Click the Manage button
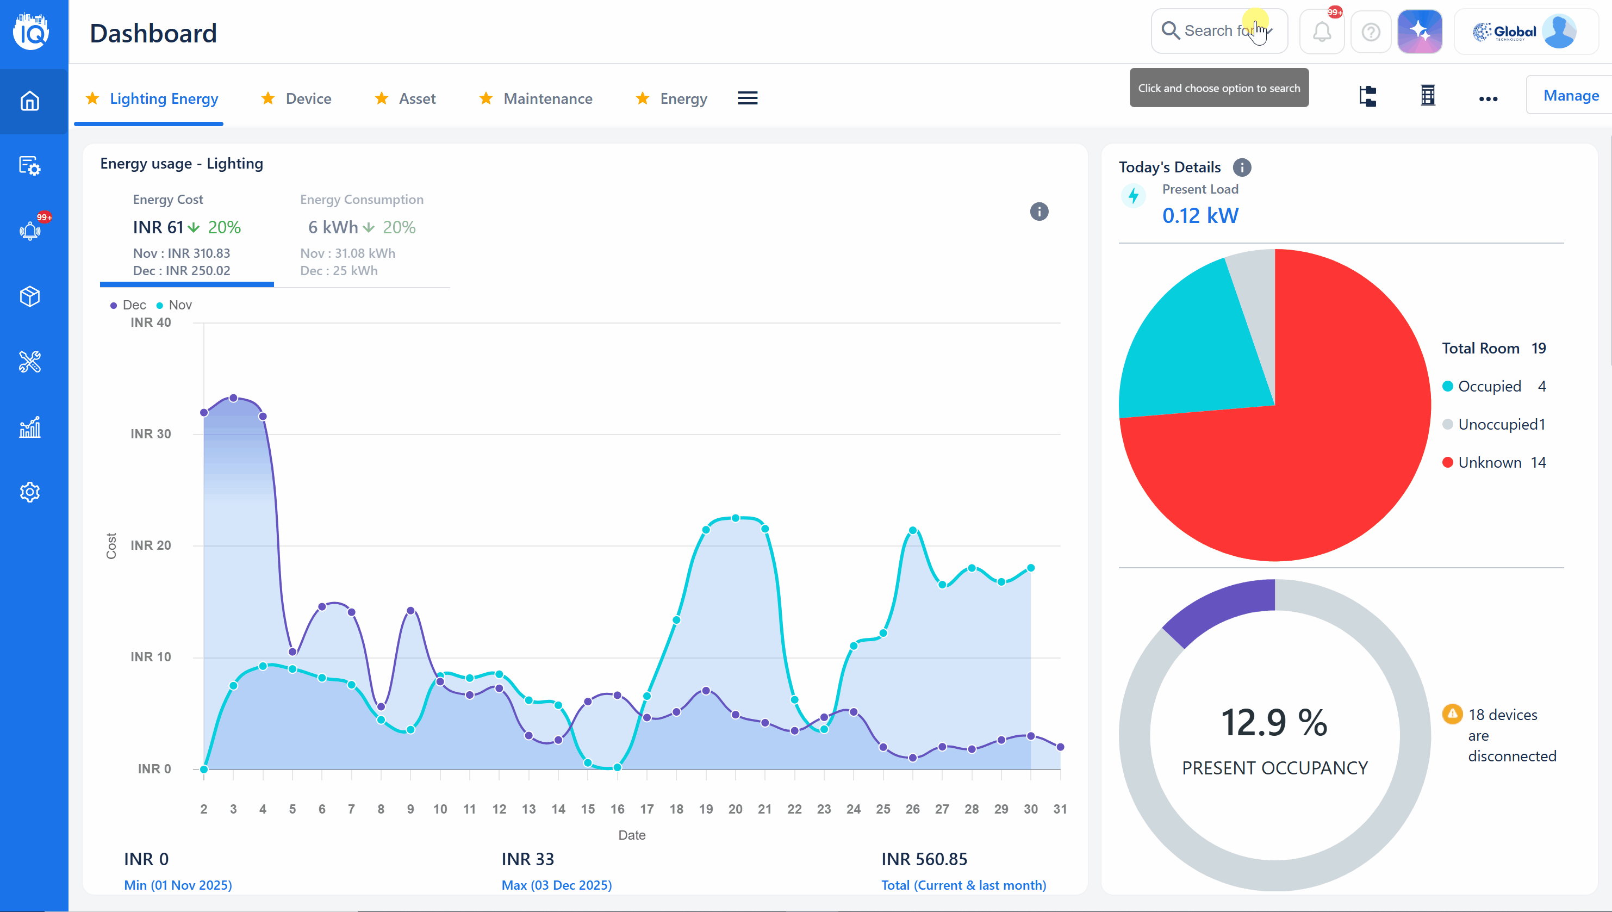The image size is (1612, 912). tap(1570, 96)
